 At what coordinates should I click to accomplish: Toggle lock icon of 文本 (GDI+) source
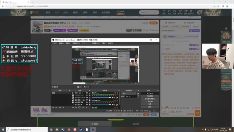[x=90, y=93]
